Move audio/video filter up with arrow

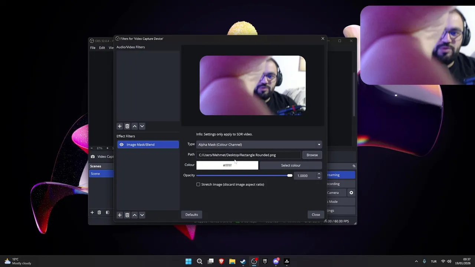pyautogui.click(x=134, y=126)
